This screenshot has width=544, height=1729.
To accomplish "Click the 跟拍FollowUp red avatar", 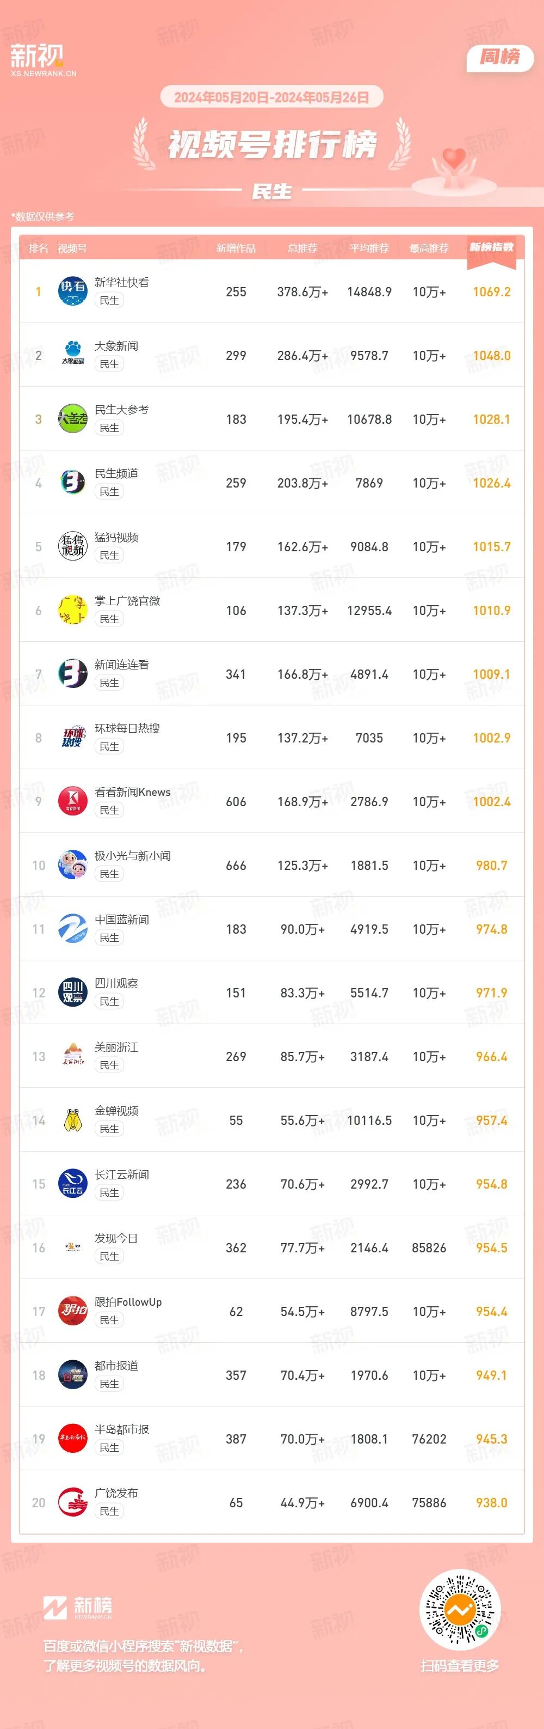I will [72, 1312].
